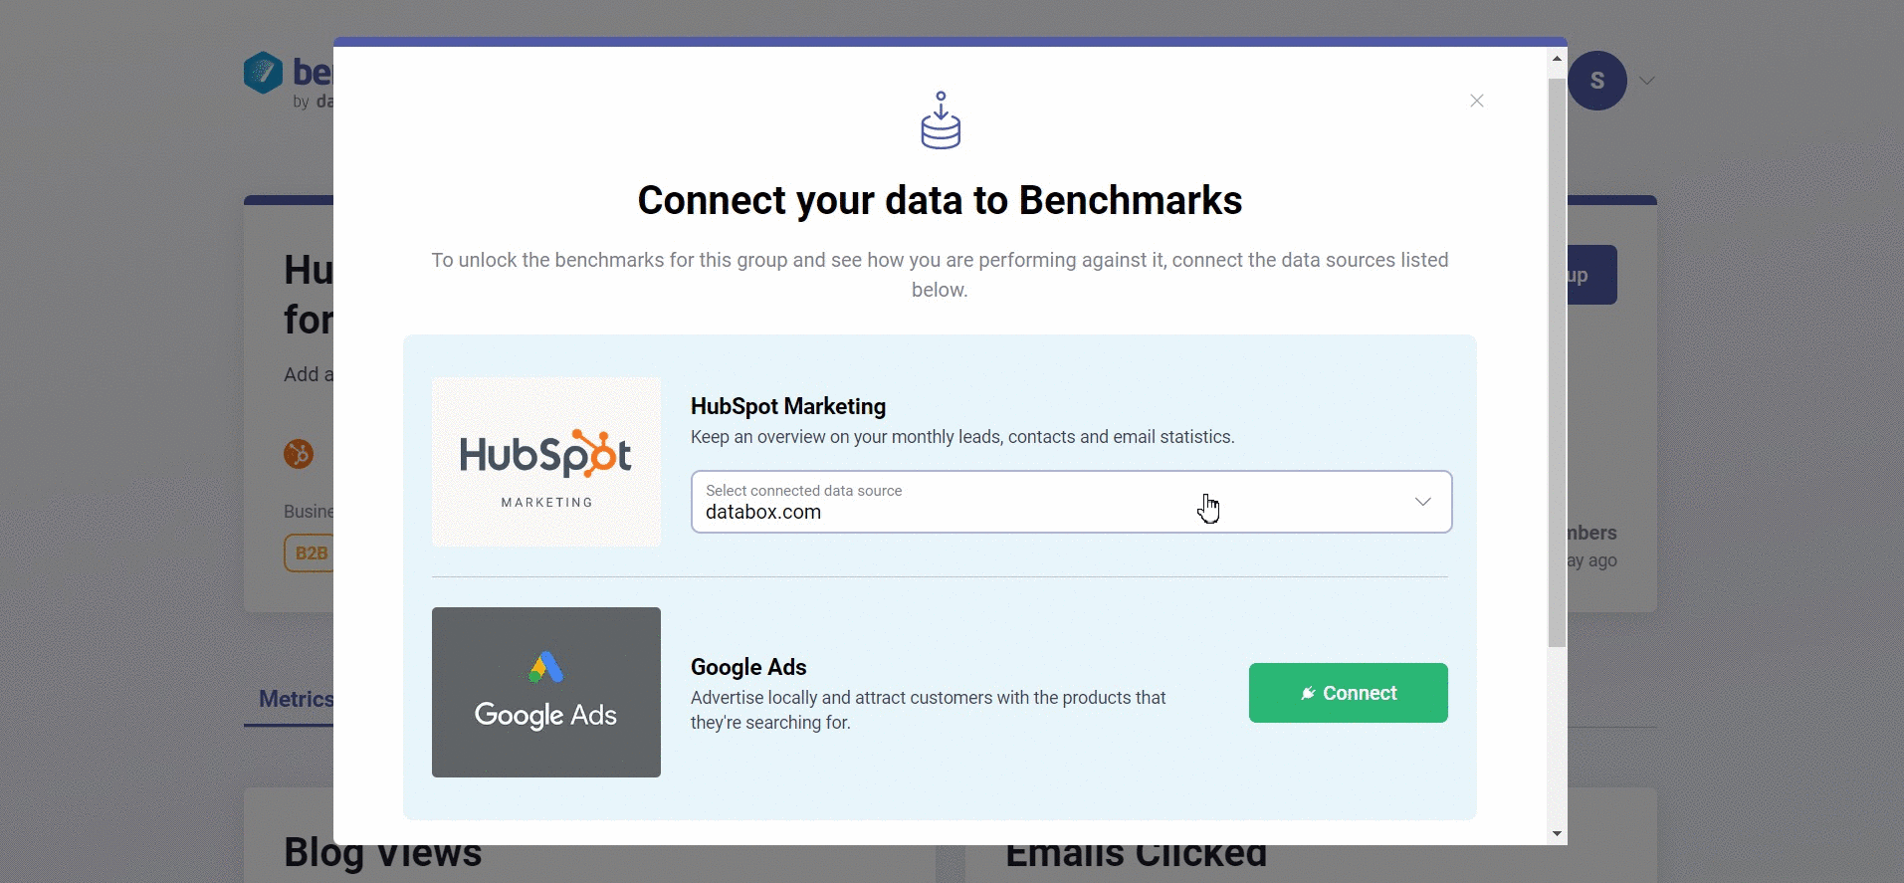Click the 'Blog Views' section heading

(x=382, y=851)
